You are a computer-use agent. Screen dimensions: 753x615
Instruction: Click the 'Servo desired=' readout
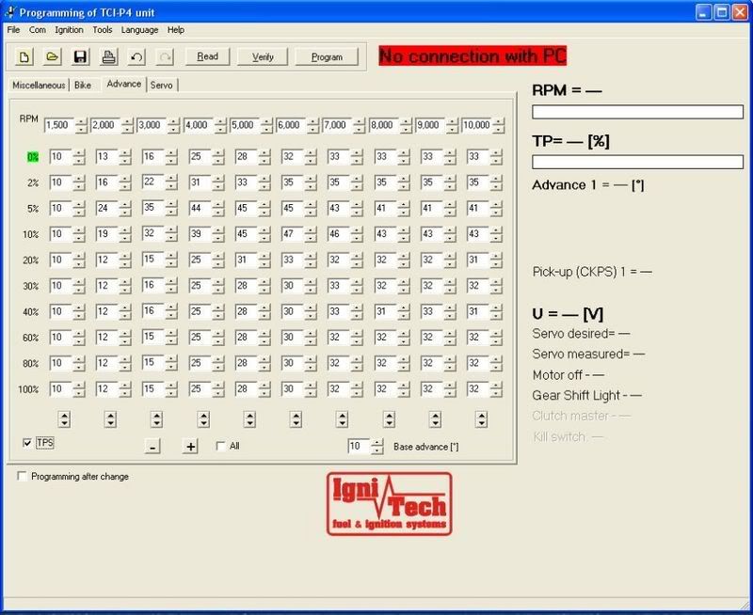[581, 334]
